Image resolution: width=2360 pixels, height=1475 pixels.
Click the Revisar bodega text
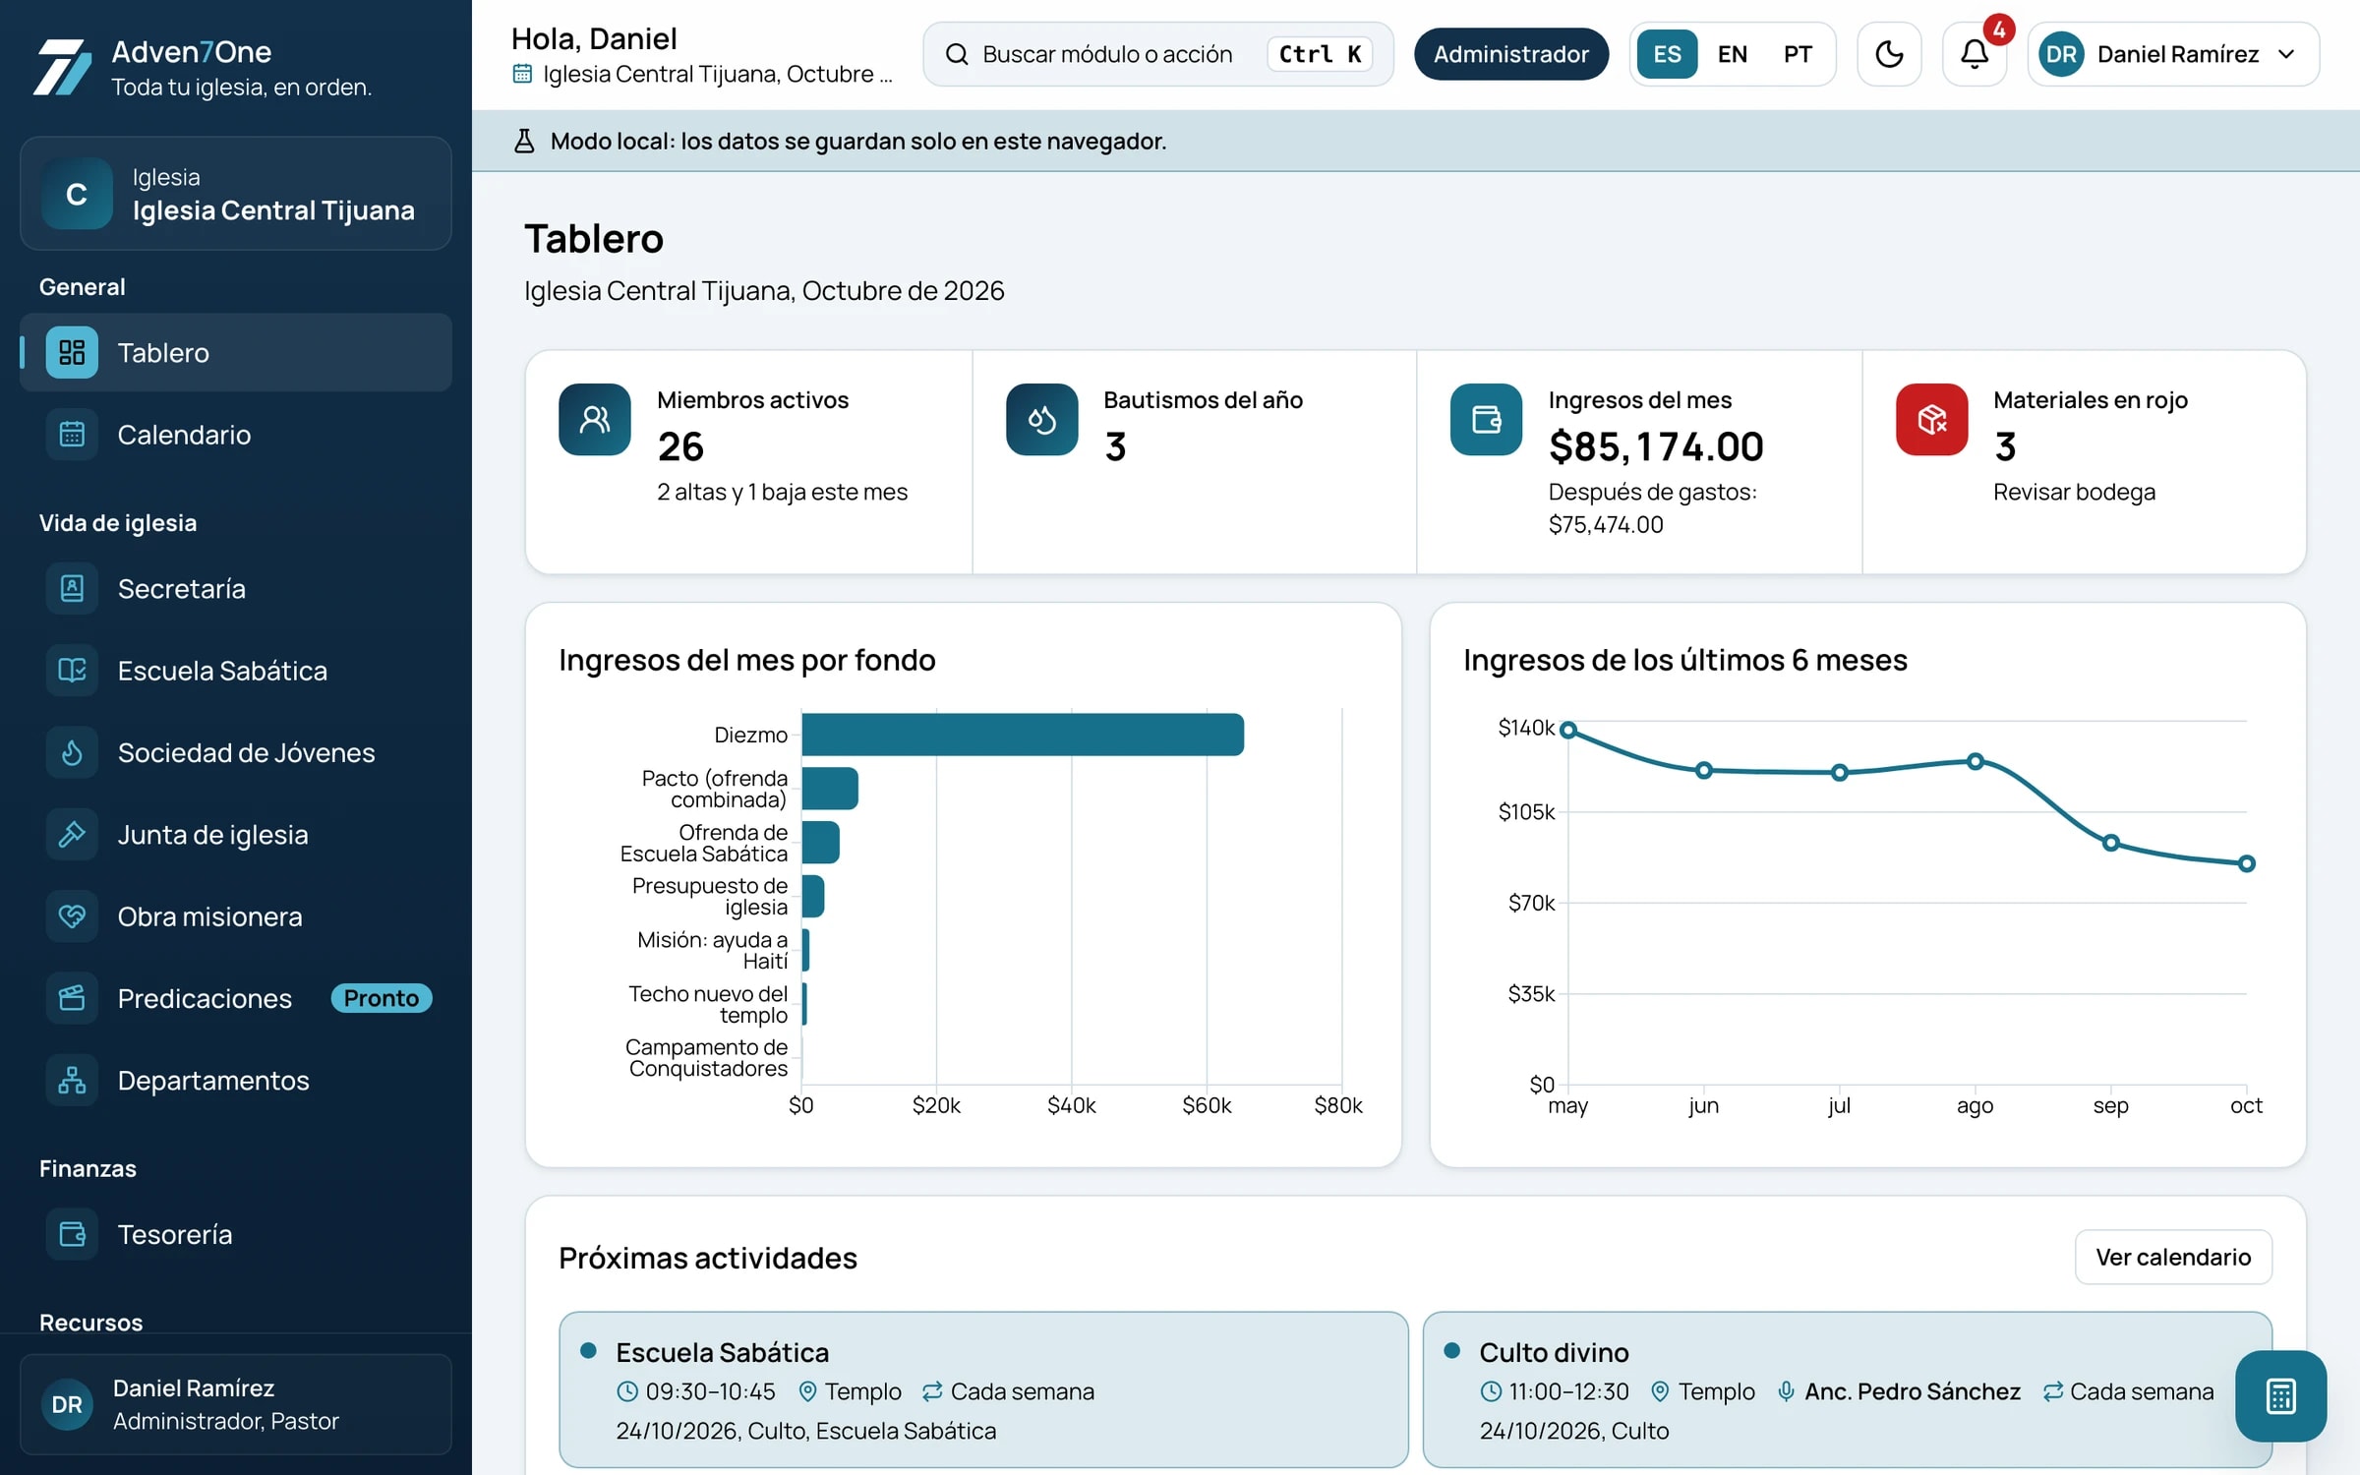tap(2074, 492)
